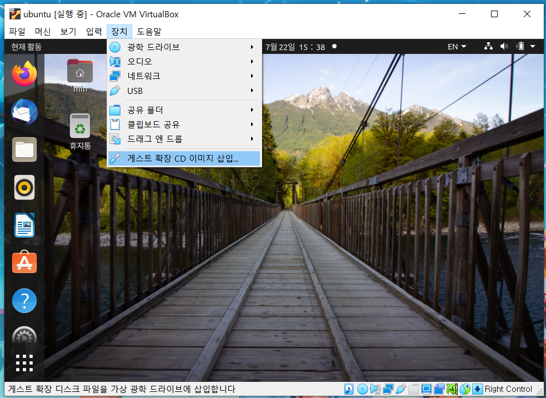Open Thunderbird mail from the dock
Screen dimensions: 546x398
(x=24, y=112)
